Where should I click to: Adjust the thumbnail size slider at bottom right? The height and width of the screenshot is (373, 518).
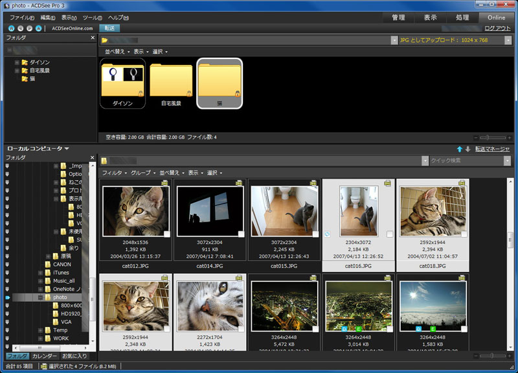[x=492, y=355]
